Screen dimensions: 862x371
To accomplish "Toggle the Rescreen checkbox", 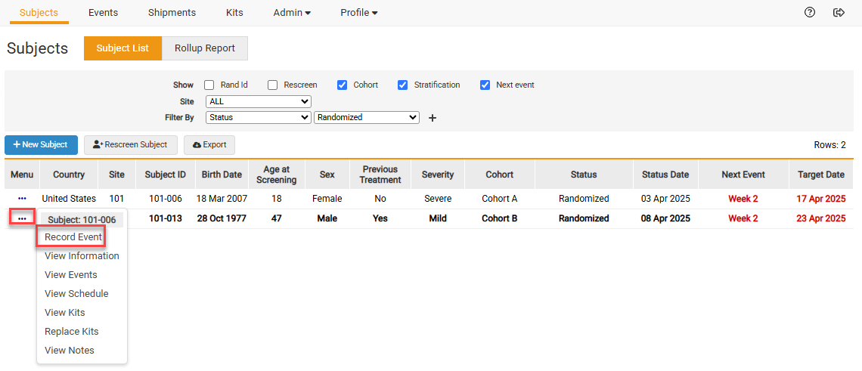I will click(273, 85).
